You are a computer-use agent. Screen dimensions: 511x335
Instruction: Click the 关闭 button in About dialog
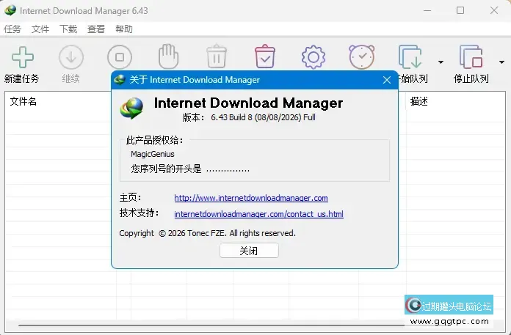pyautogui.click(x=249, y=251)
